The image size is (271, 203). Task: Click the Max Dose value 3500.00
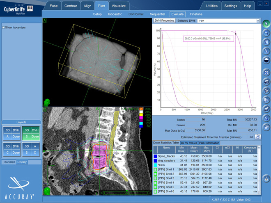pyautogui.click(x=200, y=130)
